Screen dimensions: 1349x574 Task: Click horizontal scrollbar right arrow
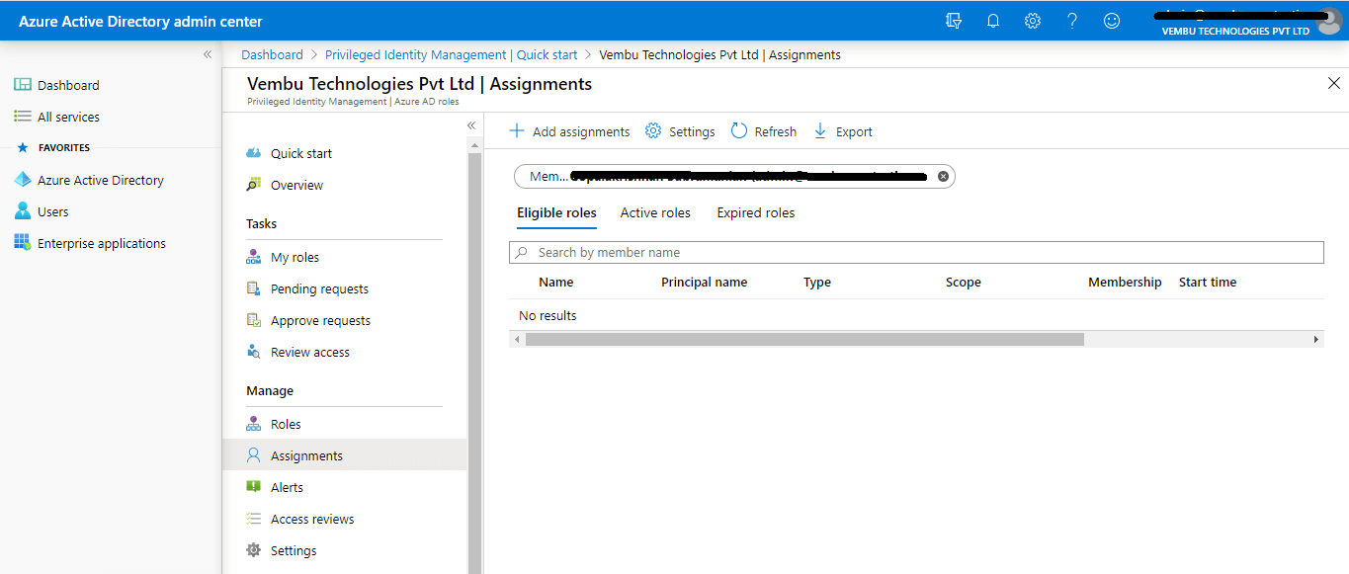[1316, 339]
